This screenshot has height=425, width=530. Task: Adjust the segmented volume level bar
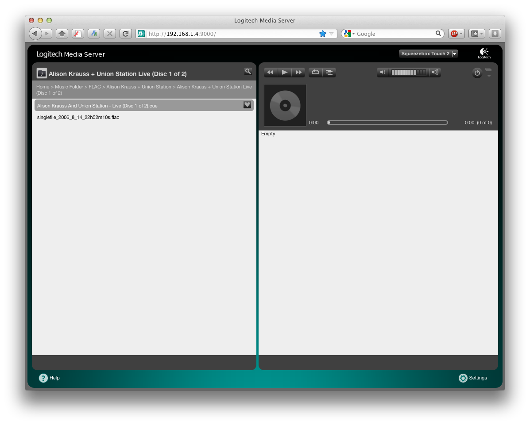409,73
